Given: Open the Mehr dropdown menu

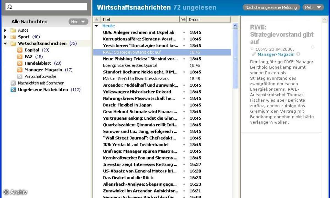Looking at the screenshot, I should [x=313, y=7].
